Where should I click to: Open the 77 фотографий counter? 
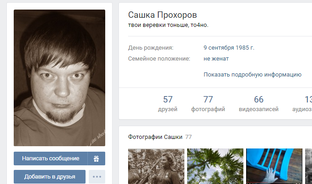pyautogui.click(x=208, y=103)
